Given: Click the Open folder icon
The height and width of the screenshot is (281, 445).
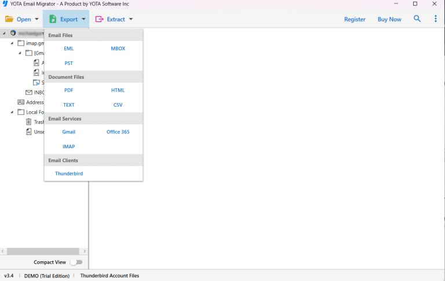Looking at the screenshot, I should pos(9,19).
